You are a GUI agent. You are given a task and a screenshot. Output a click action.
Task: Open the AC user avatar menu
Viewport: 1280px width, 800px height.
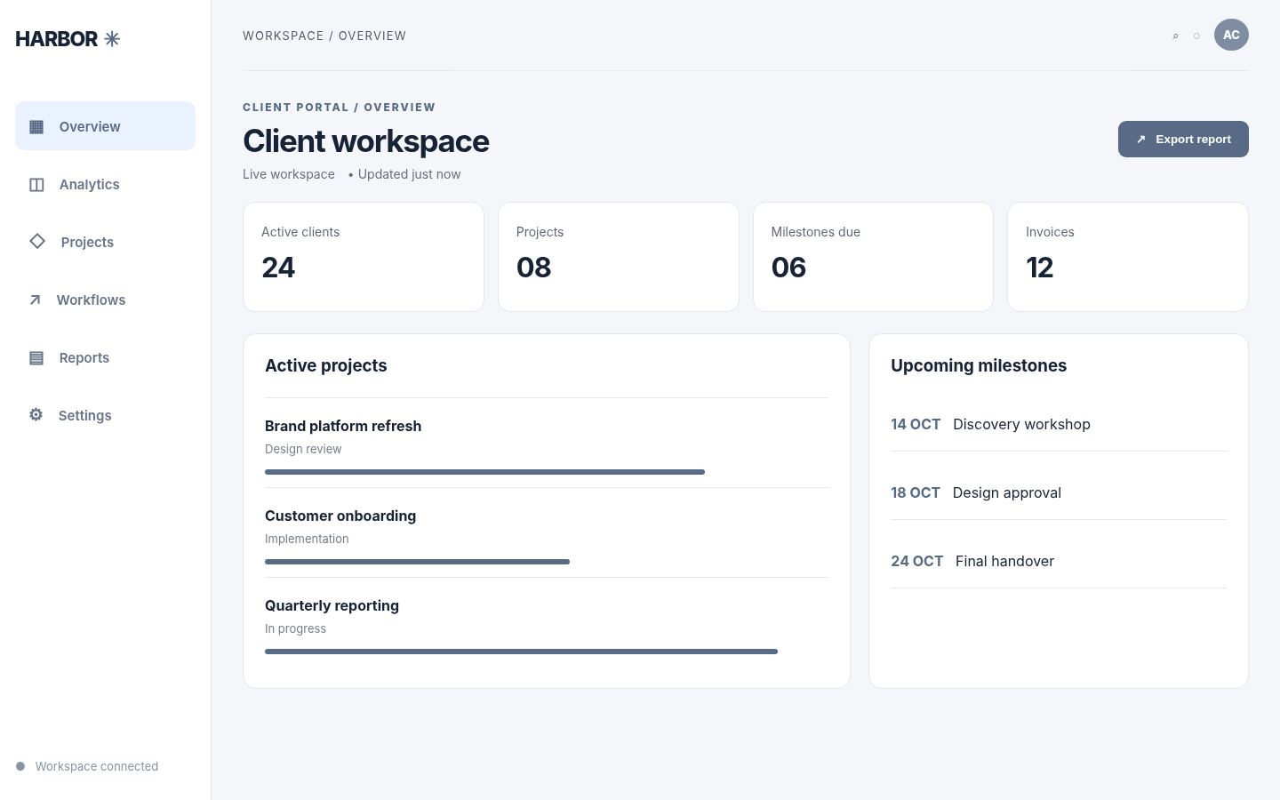tap(1231, 35)
